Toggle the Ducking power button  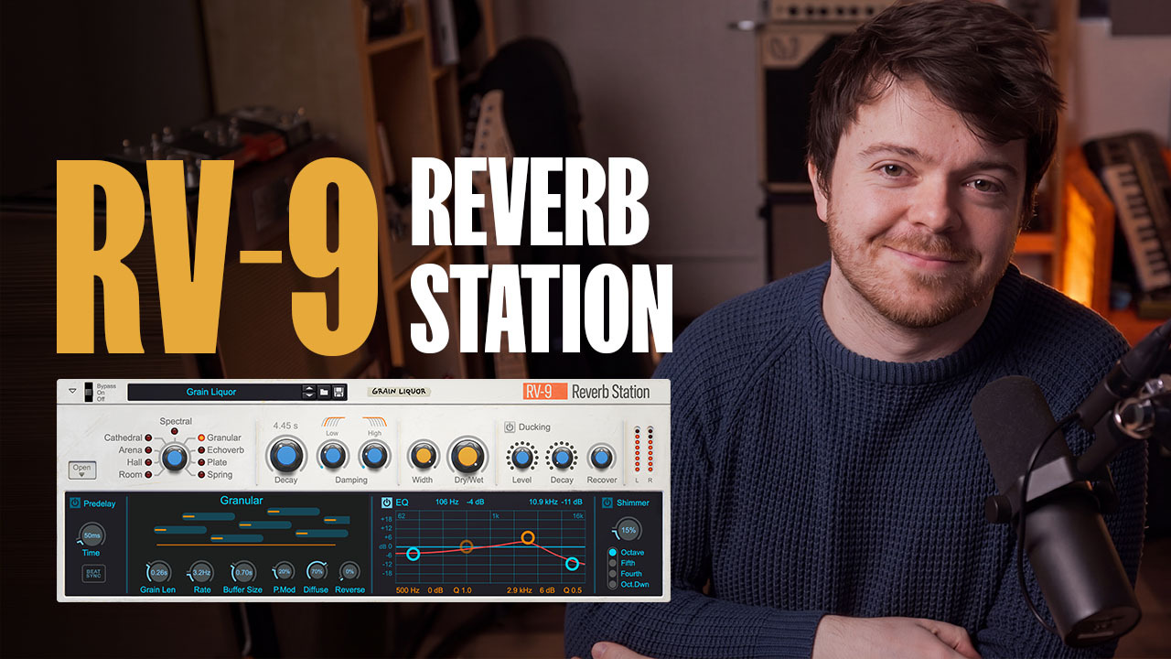click(510, 427)
